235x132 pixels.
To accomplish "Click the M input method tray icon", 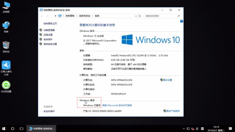I will pos(202,129).
